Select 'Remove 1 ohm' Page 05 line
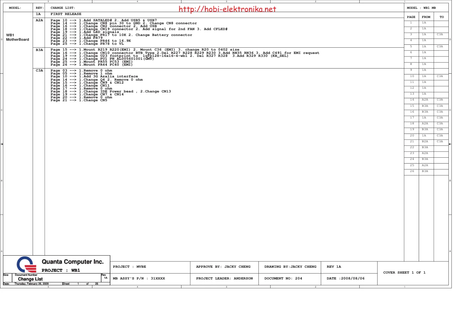Screen dimensions: 455x322 pyautogui.click(x=81, y=73)
